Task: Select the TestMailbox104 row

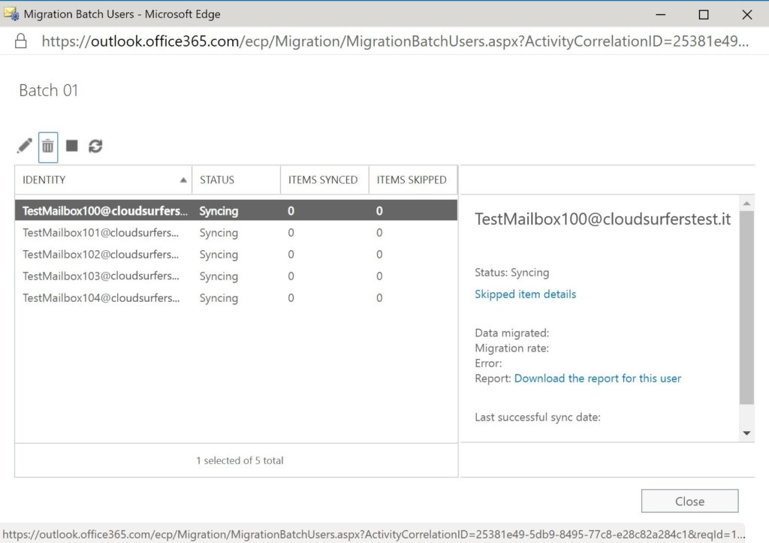Action: 236,297
